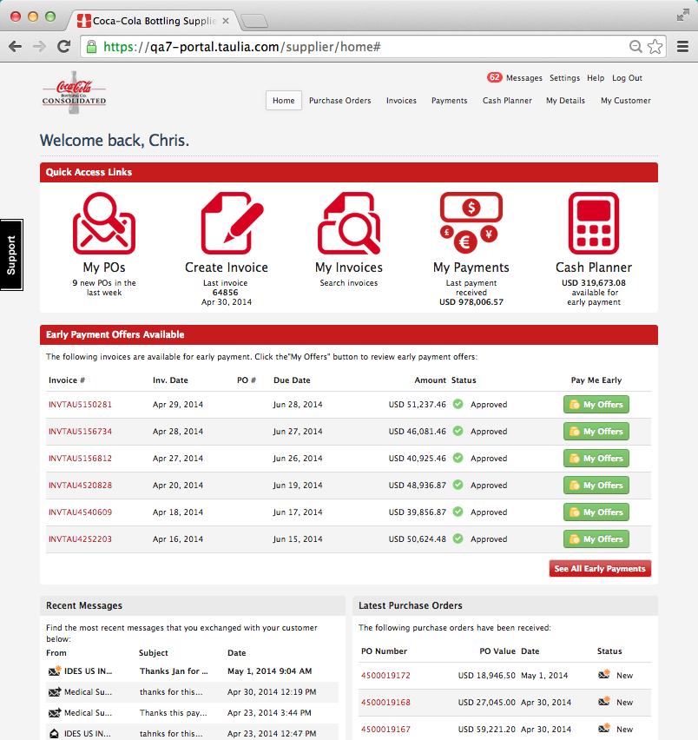Open the Chrome menu via the hamburger icon
698x740 pixels.
(682, 46)
